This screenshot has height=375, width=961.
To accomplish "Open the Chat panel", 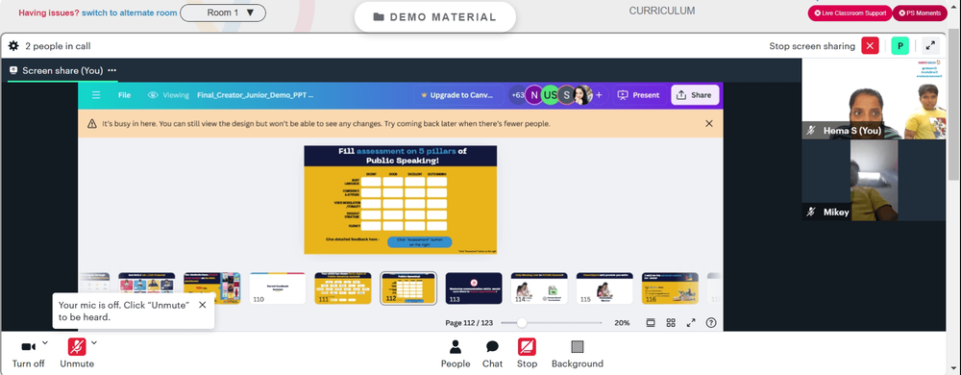I will tap(492, 354).
